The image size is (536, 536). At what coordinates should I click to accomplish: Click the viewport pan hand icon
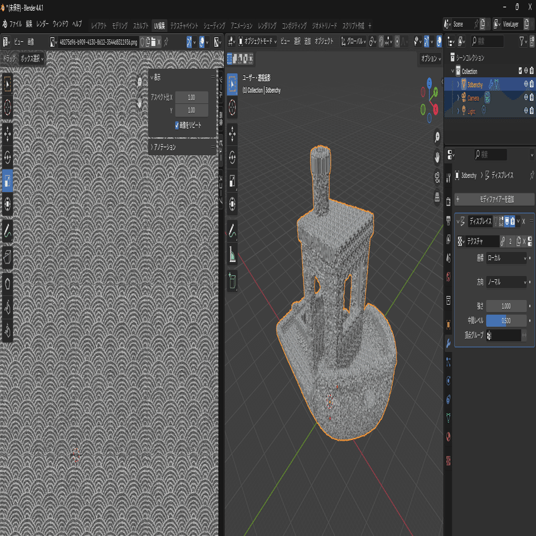[437, 157]
